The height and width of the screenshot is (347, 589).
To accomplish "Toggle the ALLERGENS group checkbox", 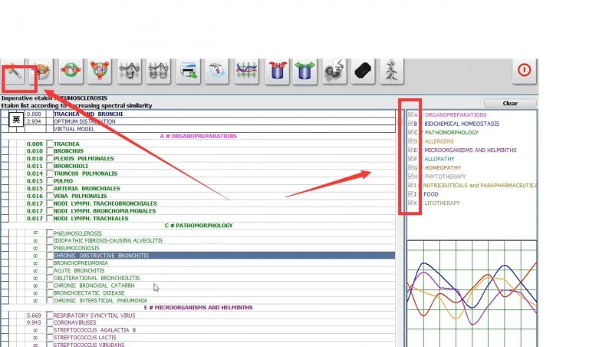I will (410, 141).
